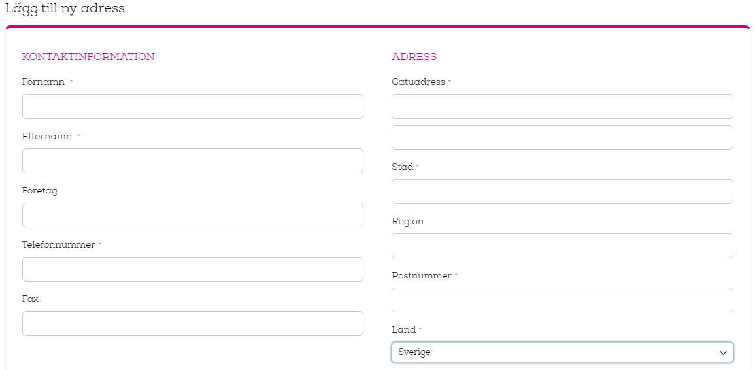Click the Postnummer label text
This screenshot has height=370, width=755.
click(422, 276)
